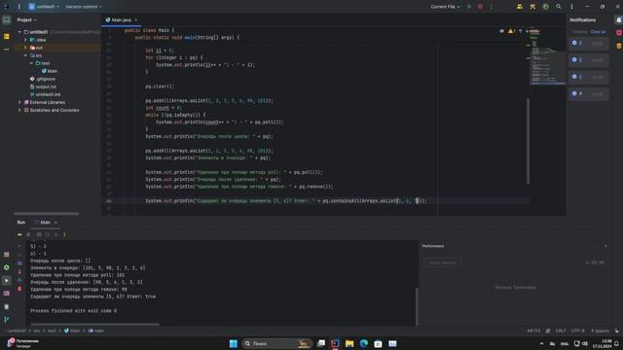This screenshot has width=623, height=350.
Task: Select the .gitignore file
Action: (43, 79)
